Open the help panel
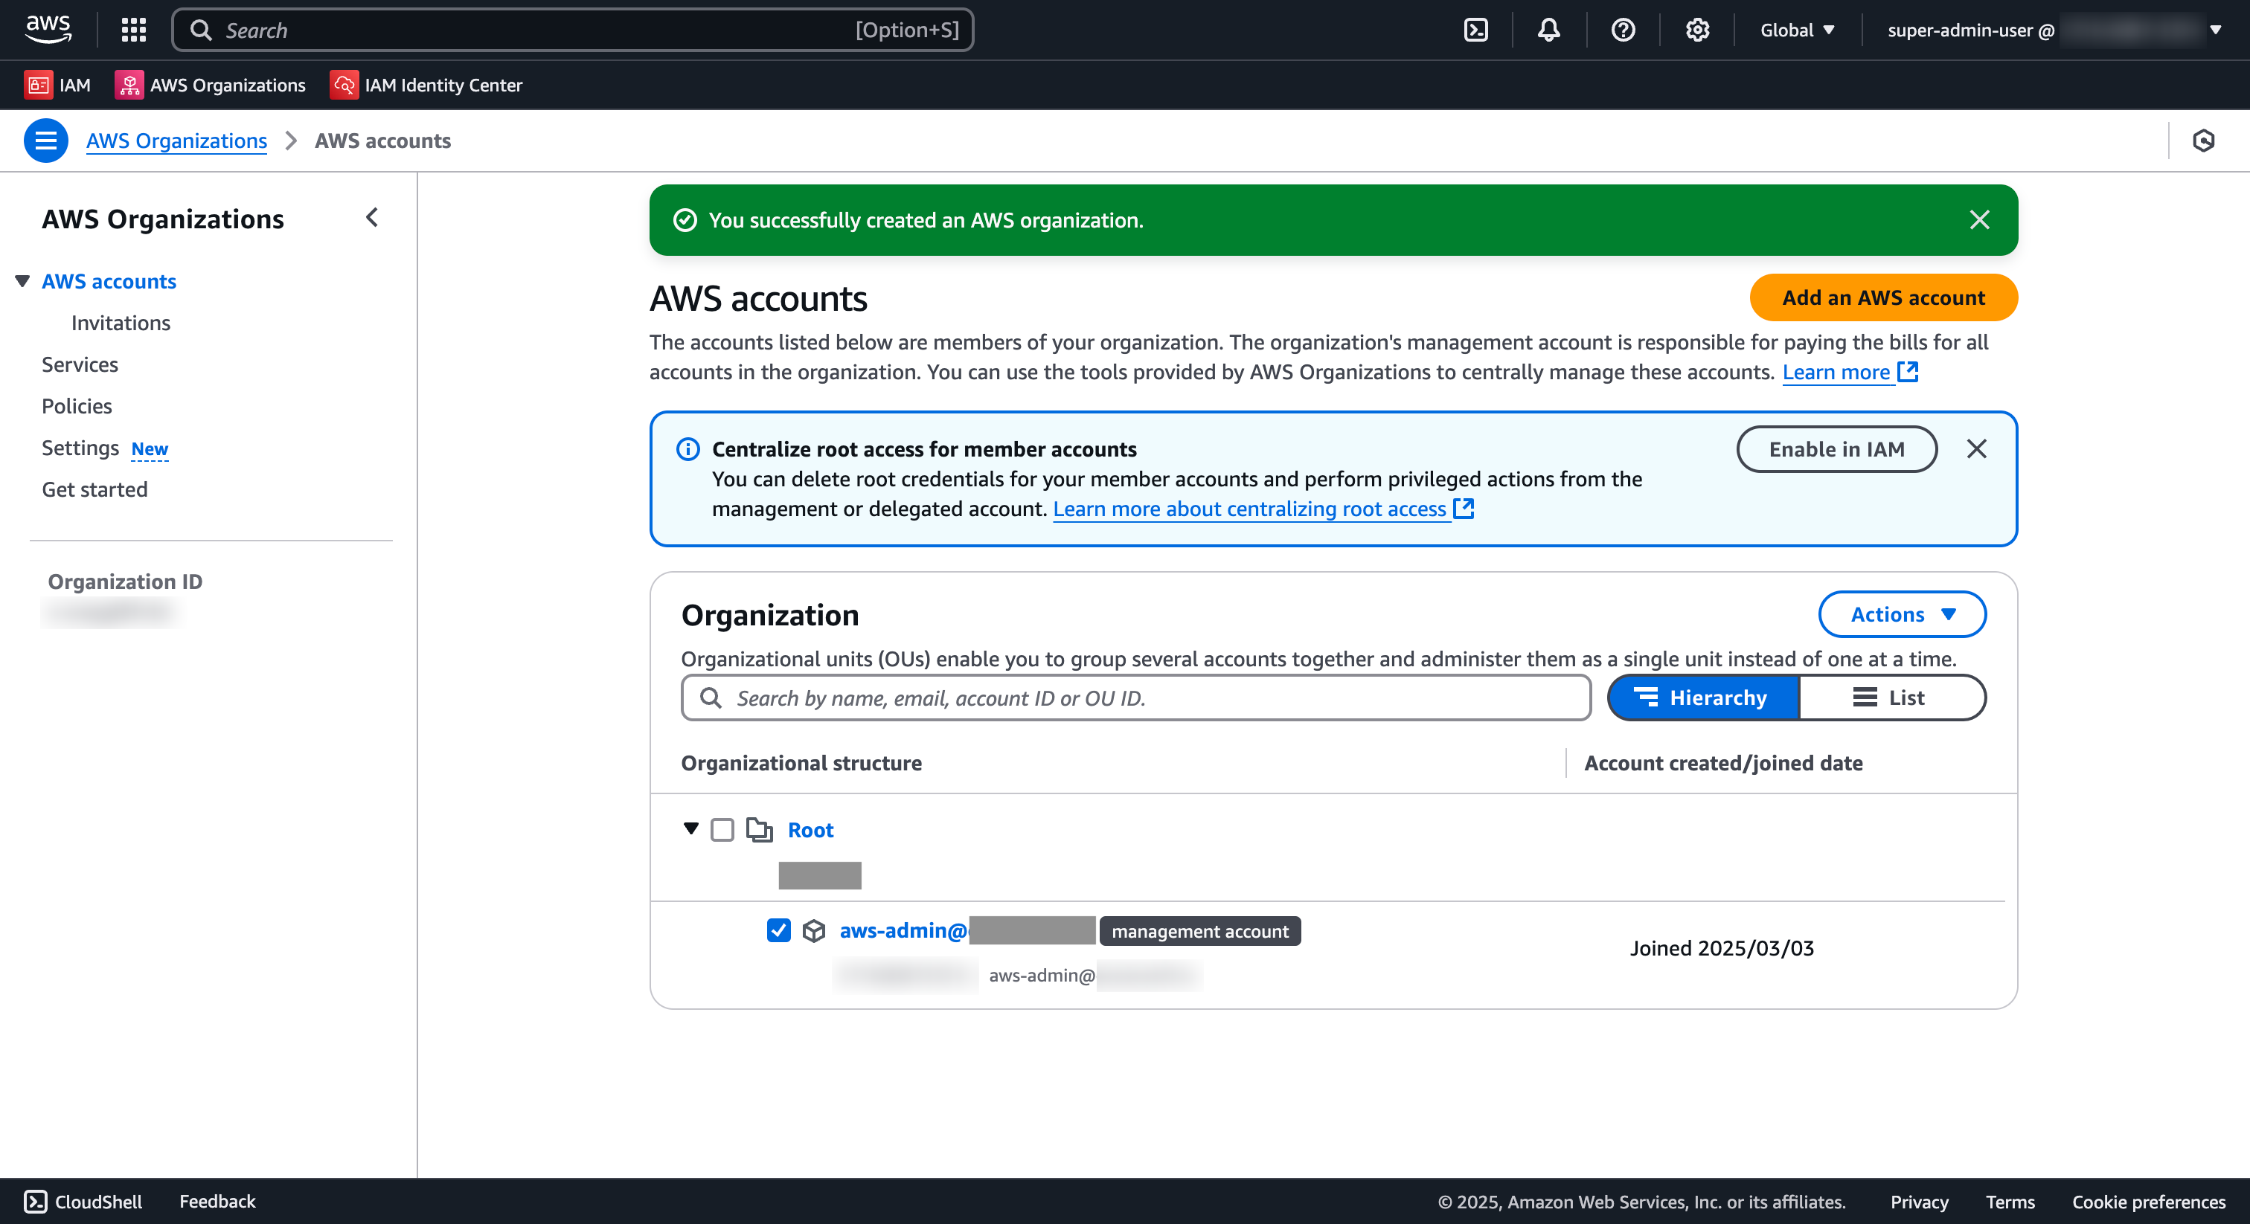This screenshot has width=2250, height=1224. click(x=1623, y=29)
